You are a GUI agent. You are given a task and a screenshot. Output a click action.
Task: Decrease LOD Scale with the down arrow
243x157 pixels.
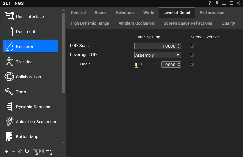[179, 48]
